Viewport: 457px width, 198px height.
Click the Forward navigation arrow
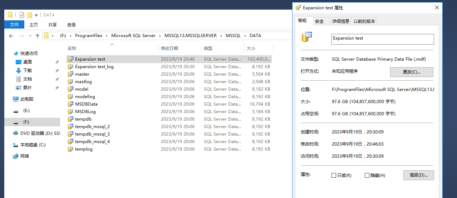[x=21, y=36]
